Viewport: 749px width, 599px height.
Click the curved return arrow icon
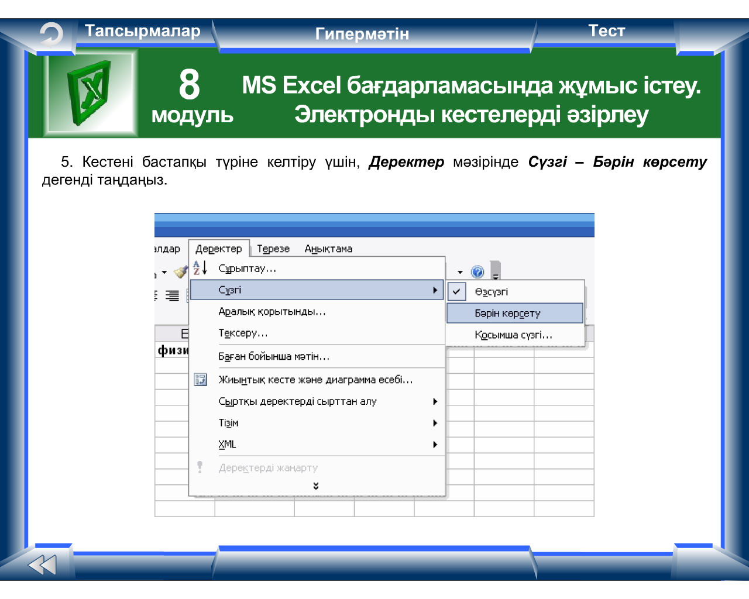pyautogui.click(x=51, y=35)
